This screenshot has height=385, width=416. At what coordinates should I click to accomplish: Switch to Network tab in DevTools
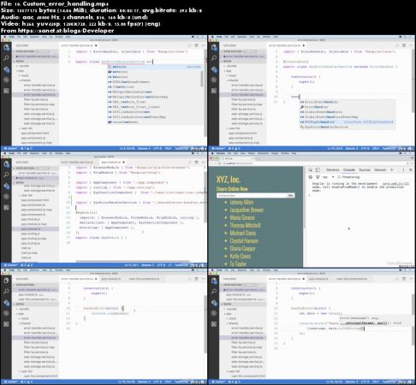[x=380, y=169]
